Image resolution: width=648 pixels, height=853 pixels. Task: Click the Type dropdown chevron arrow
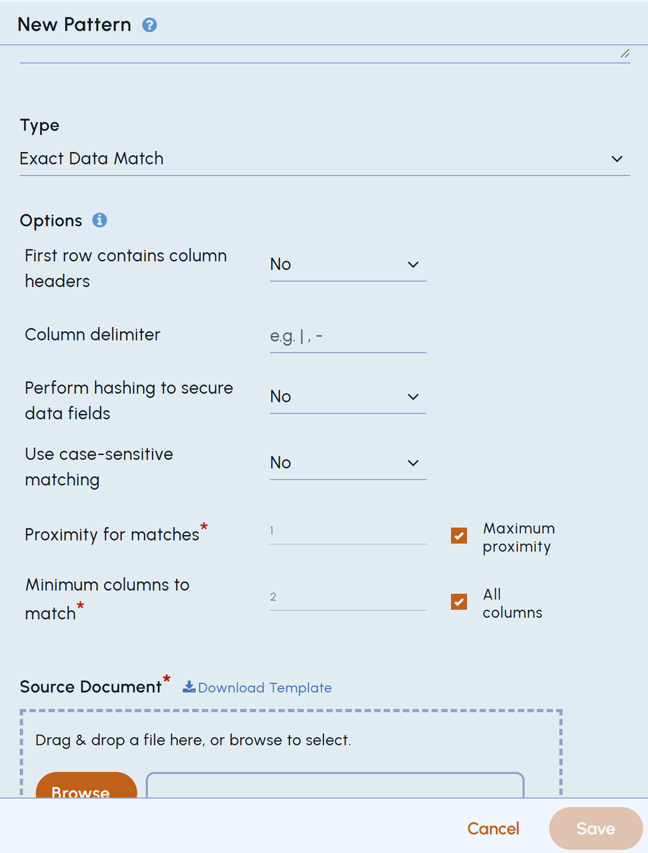[x=617, y=159]
